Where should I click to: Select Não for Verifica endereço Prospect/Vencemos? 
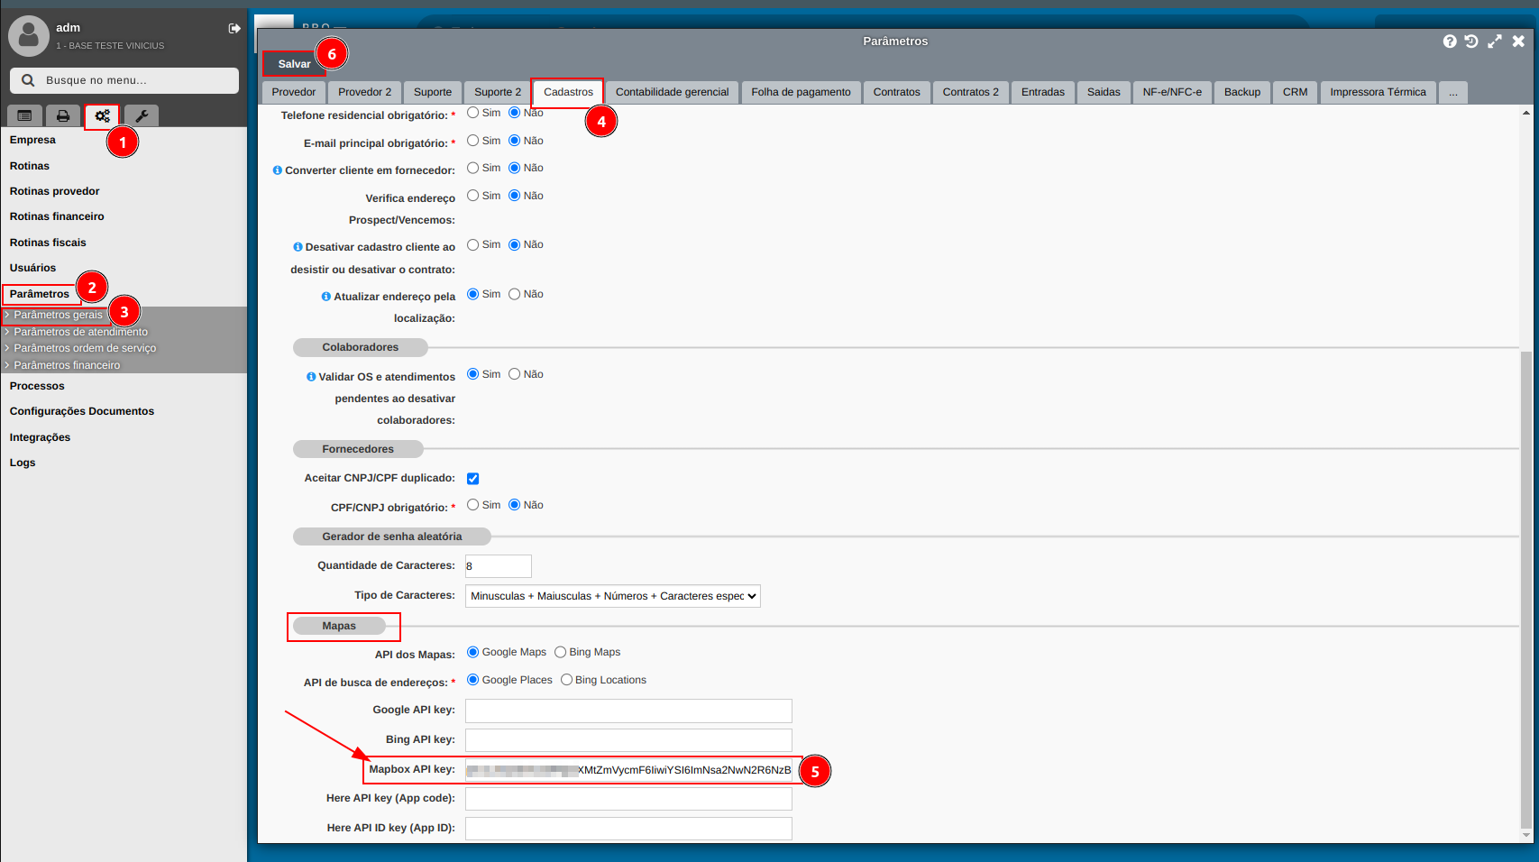515,196
